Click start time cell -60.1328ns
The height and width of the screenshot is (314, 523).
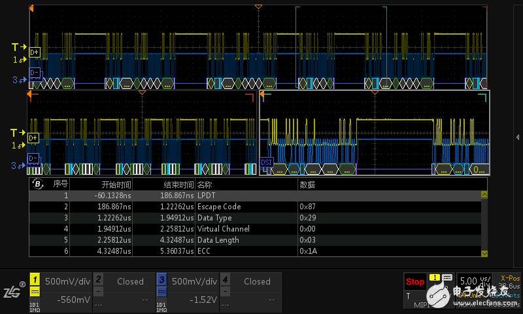tap(112, 196)
